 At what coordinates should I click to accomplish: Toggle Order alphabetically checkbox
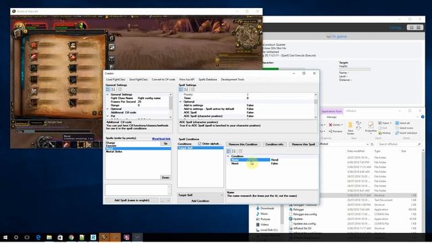point(200,144)
